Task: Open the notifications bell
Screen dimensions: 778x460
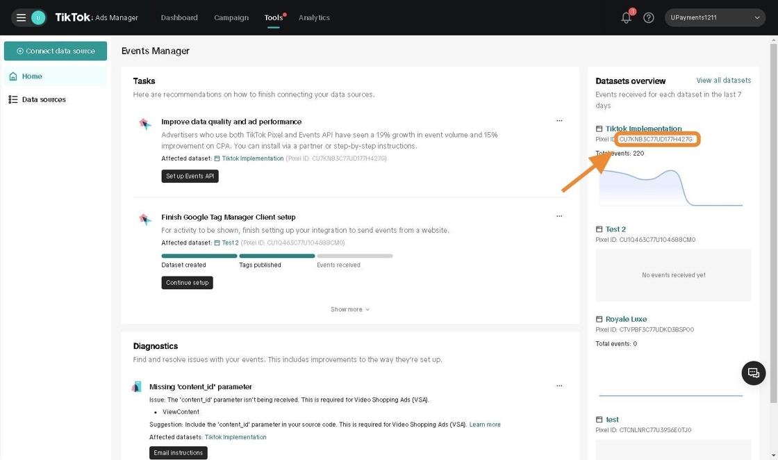Action: click(x=626, y=17)
